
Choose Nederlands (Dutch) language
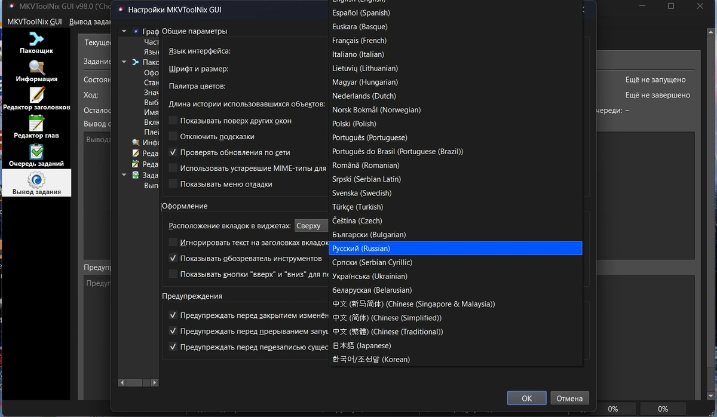[x=455, y=96]
